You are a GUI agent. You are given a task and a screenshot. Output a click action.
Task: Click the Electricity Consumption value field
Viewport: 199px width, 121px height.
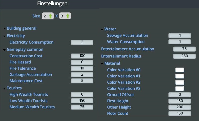(x=82, y=42)
